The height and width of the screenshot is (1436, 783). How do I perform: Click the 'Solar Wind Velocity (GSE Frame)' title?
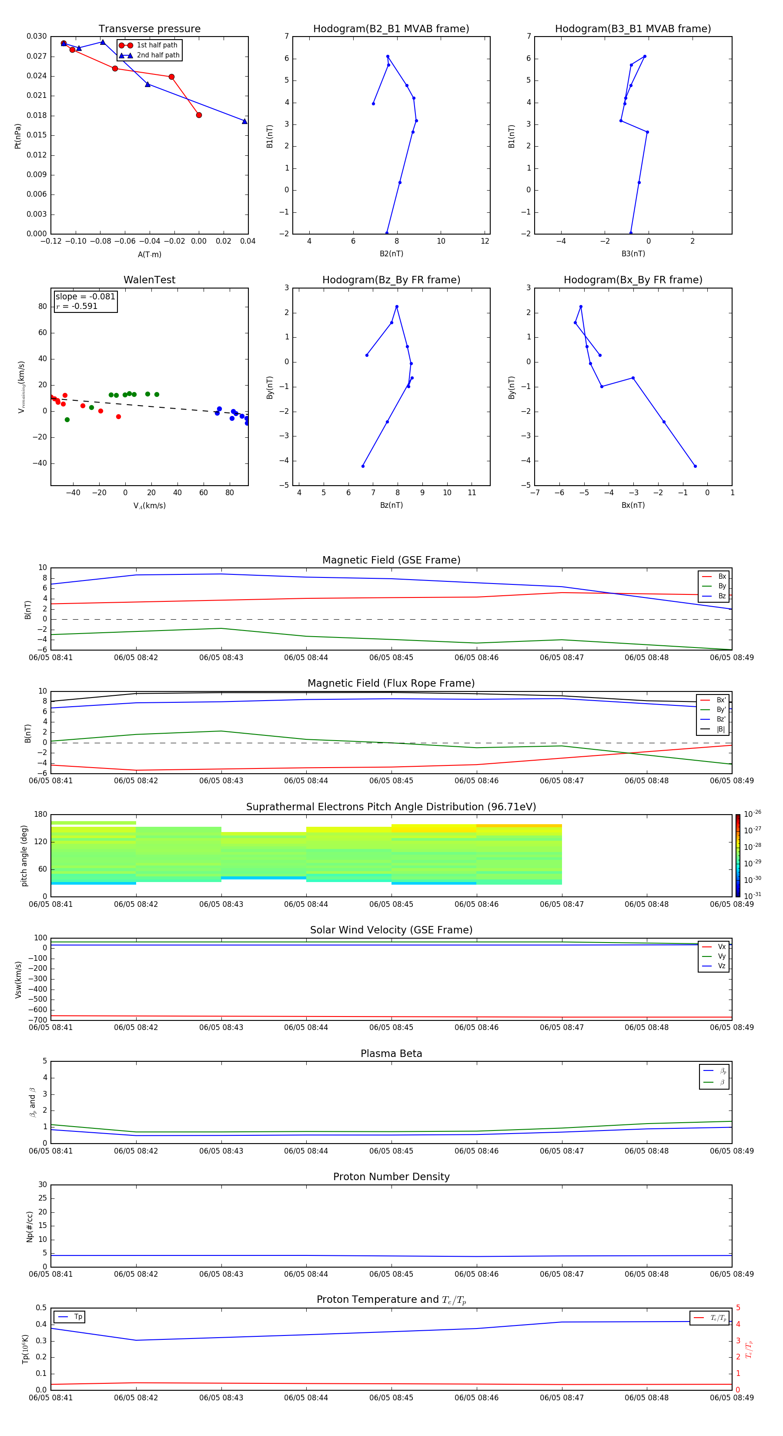(x=391, y=930)
